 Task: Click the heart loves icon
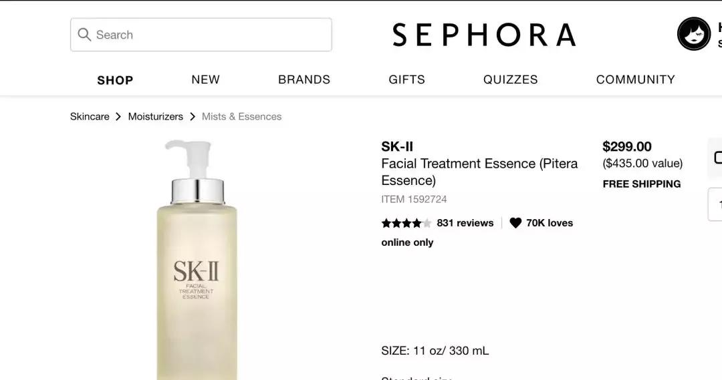(x=515, y=223)
